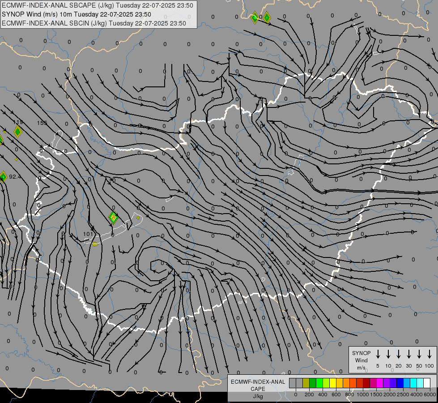Click the '101' value near Lake Balaton

[88, 234]
